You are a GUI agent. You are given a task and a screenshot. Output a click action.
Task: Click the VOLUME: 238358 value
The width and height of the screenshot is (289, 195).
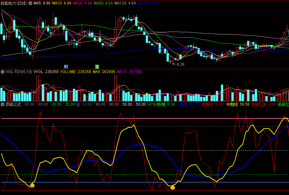coord(75,72)
